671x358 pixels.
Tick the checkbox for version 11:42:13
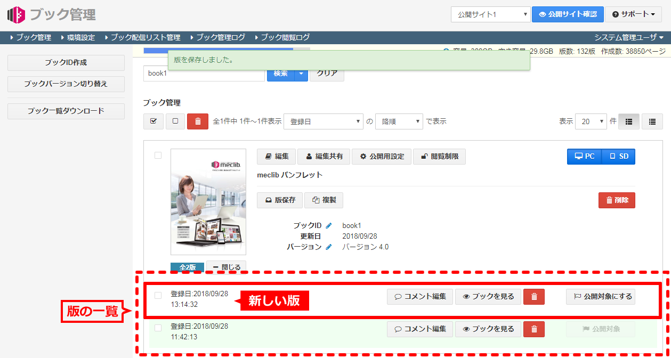[x=158, y=328]
